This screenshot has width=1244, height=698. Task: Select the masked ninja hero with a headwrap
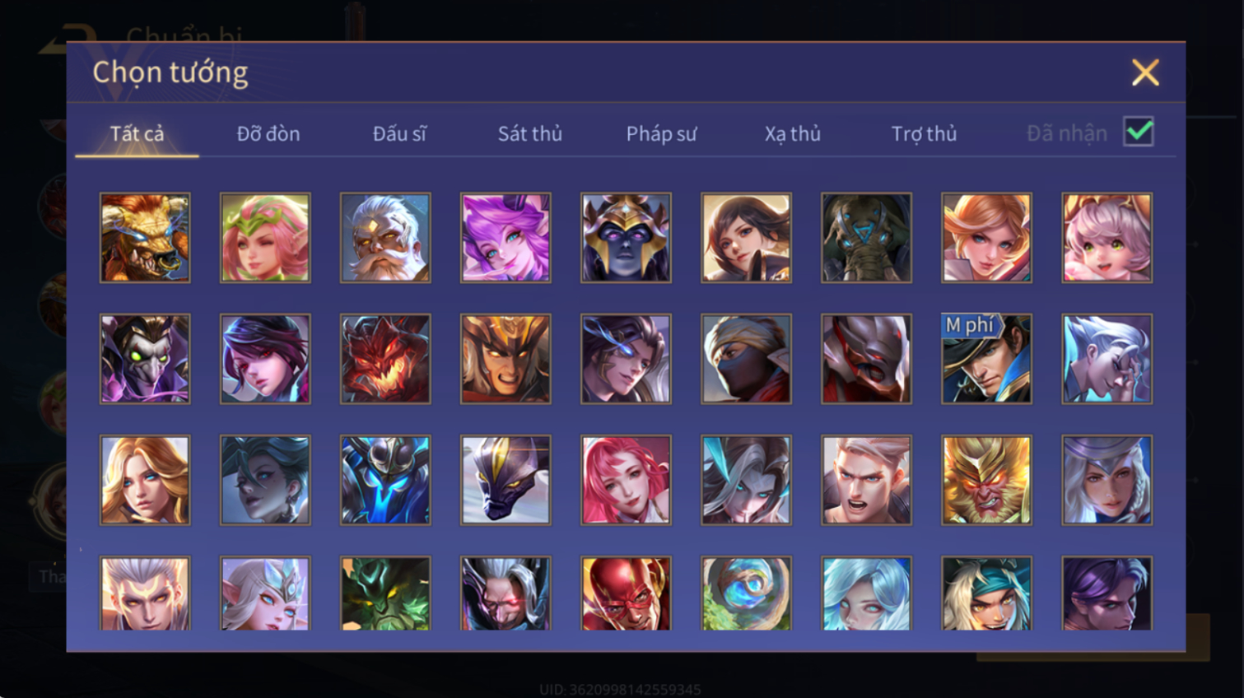pyautogui.click(x=746, y=359)
